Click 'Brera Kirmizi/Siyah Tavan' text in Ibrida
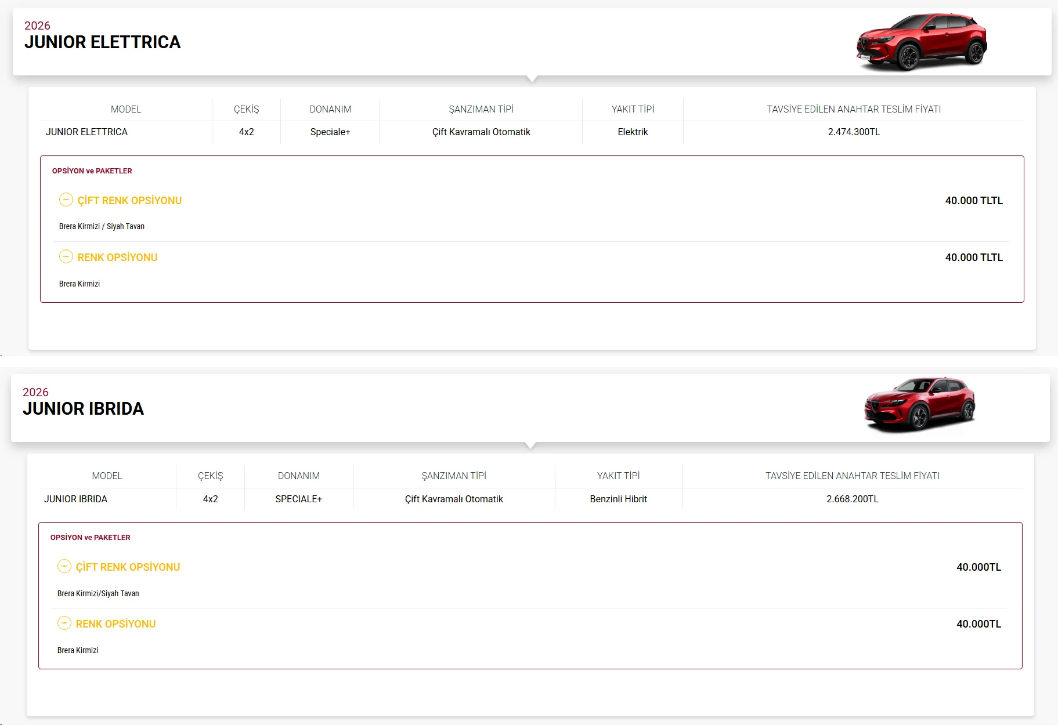The width and height of the screenshot is (1058, 725). tap(98, 594)
